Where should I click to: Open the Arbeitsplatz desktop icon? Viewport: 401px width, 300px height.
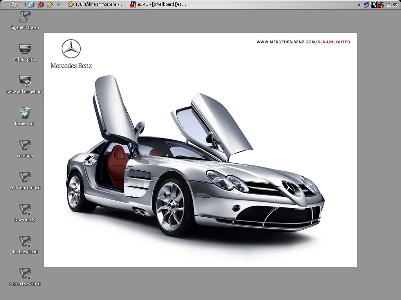(25, 50)
